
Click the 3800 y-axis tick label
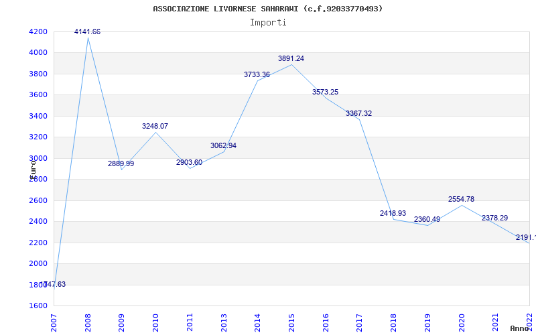[38, 74]
